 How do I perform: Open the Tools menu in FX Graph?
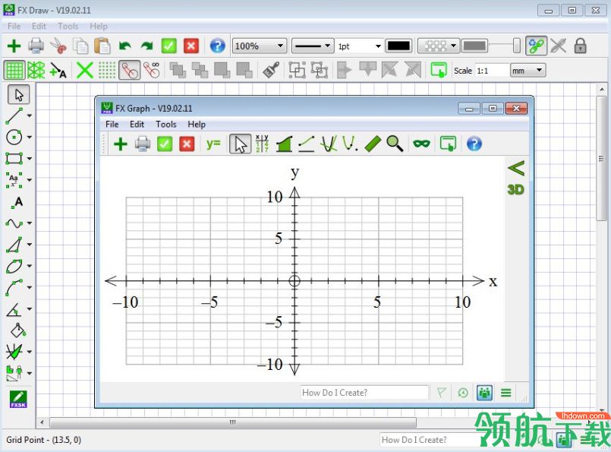pos(166,125)
